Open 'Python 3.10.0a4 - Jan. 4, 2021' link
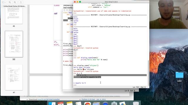This screenshot has height=105, width=188. pos(94,99)
